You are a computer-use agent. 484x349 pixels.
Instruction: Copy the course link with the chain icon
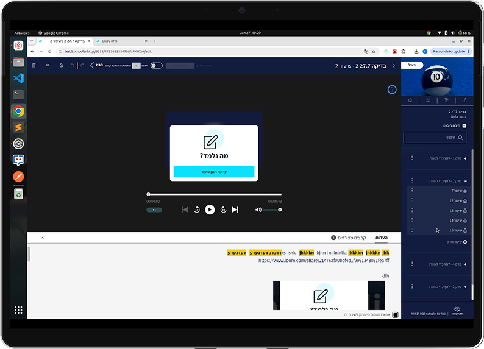pyautogui.click(x=464, y=100)
